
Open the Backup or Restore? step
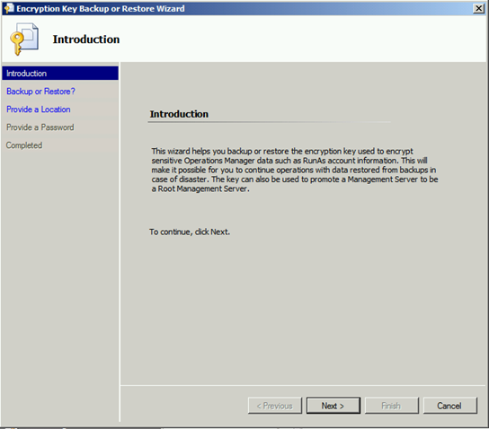(40, 92)
